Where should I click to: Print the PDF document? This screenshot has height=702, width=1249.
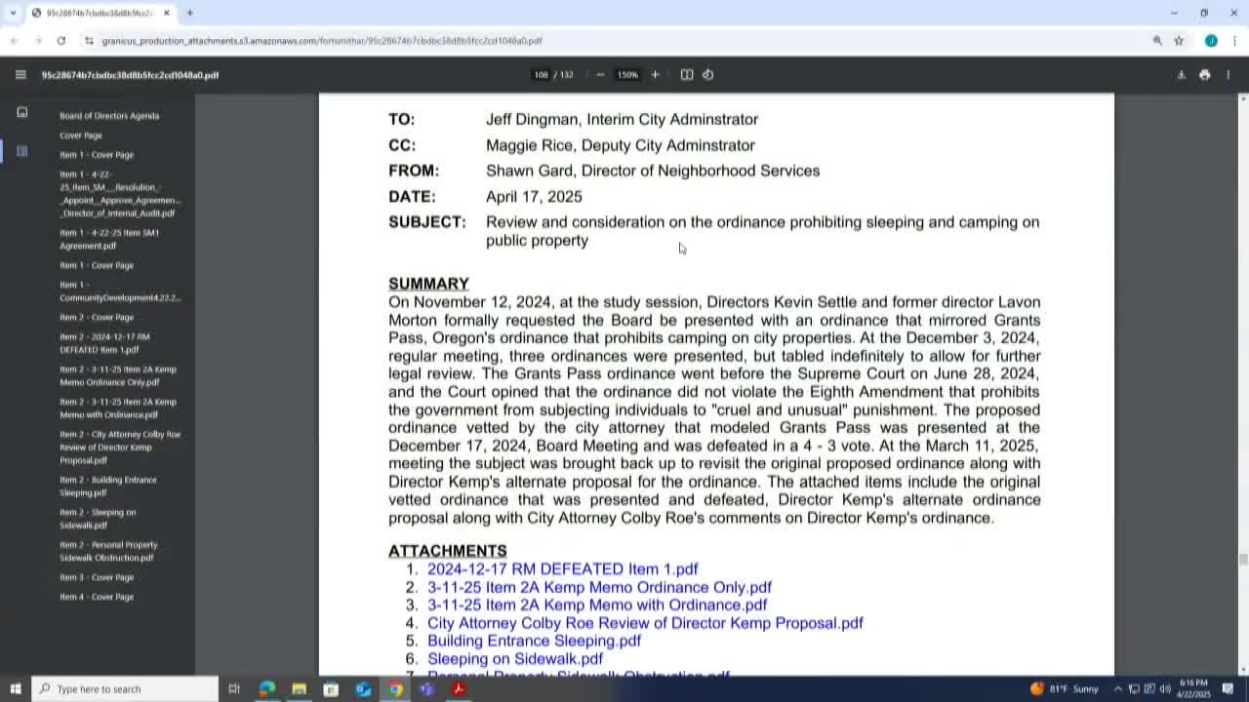pyautogui.click(x=1204, y=75)
